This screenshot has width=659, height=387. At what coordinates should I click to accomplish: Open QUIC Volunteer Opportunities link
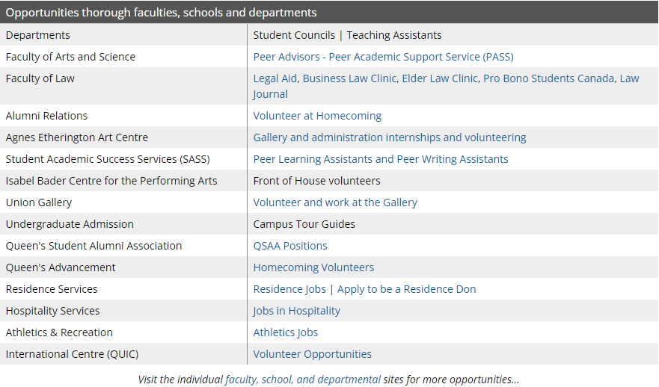pyautogui.click(x=312, y=354)
